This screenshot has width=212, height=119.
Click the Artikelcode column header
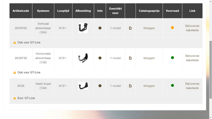point(21,11)
